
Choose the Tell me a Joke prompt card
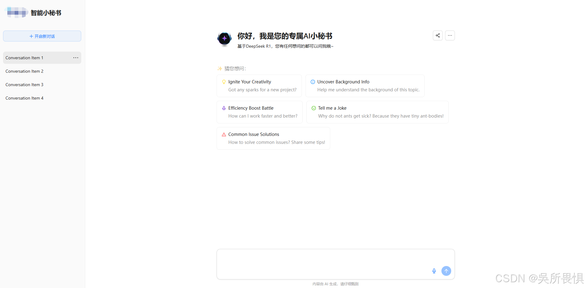[377, 112]
